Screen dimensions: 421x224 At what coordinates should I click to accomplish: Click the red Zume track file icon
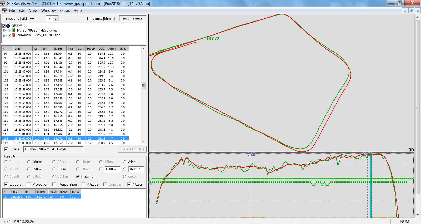pos(14,35)
